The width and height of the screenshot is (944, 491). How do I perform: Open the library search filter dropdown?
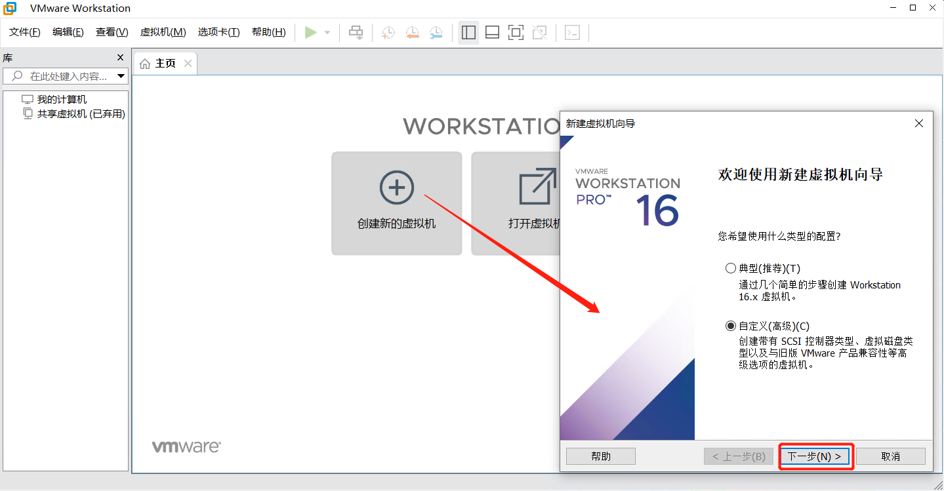tap(121, 76)
